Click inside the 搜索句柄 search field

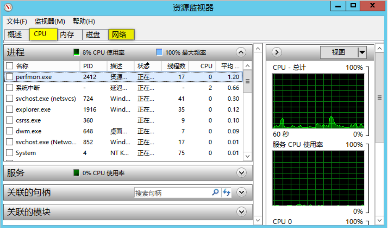pos(172,193)
